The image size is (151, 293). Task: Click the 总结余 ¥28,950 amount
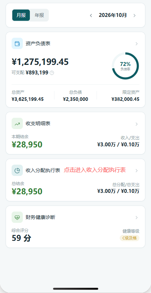[x=27, y=191]
